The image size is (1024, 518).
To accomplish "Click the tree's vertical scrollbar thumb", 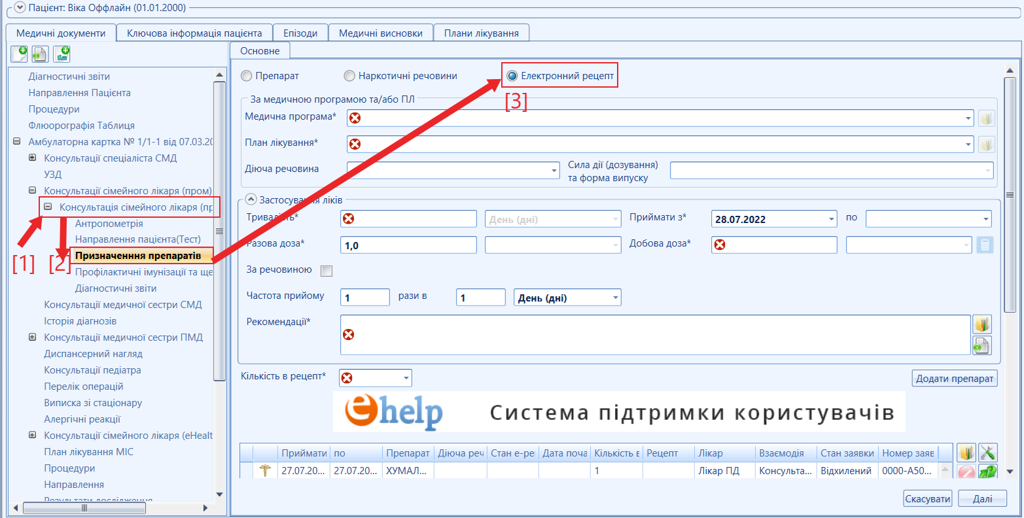I will [219, 232].
